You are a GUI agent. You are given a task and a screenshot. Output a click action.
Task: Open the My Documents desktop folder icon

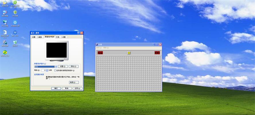coord(5,2)
